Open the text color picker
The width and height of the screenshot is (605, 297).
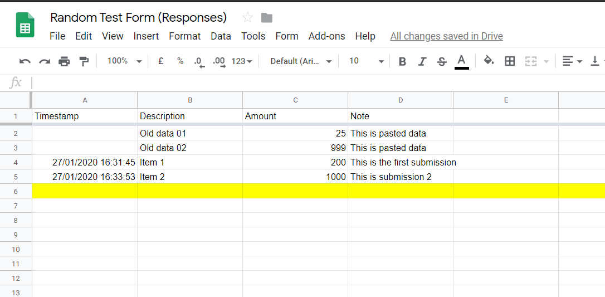tap(461, 61)
